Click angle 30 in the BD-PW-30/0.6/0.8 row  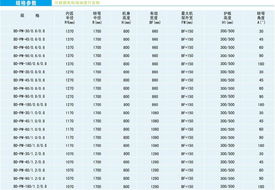click(261, 31)
